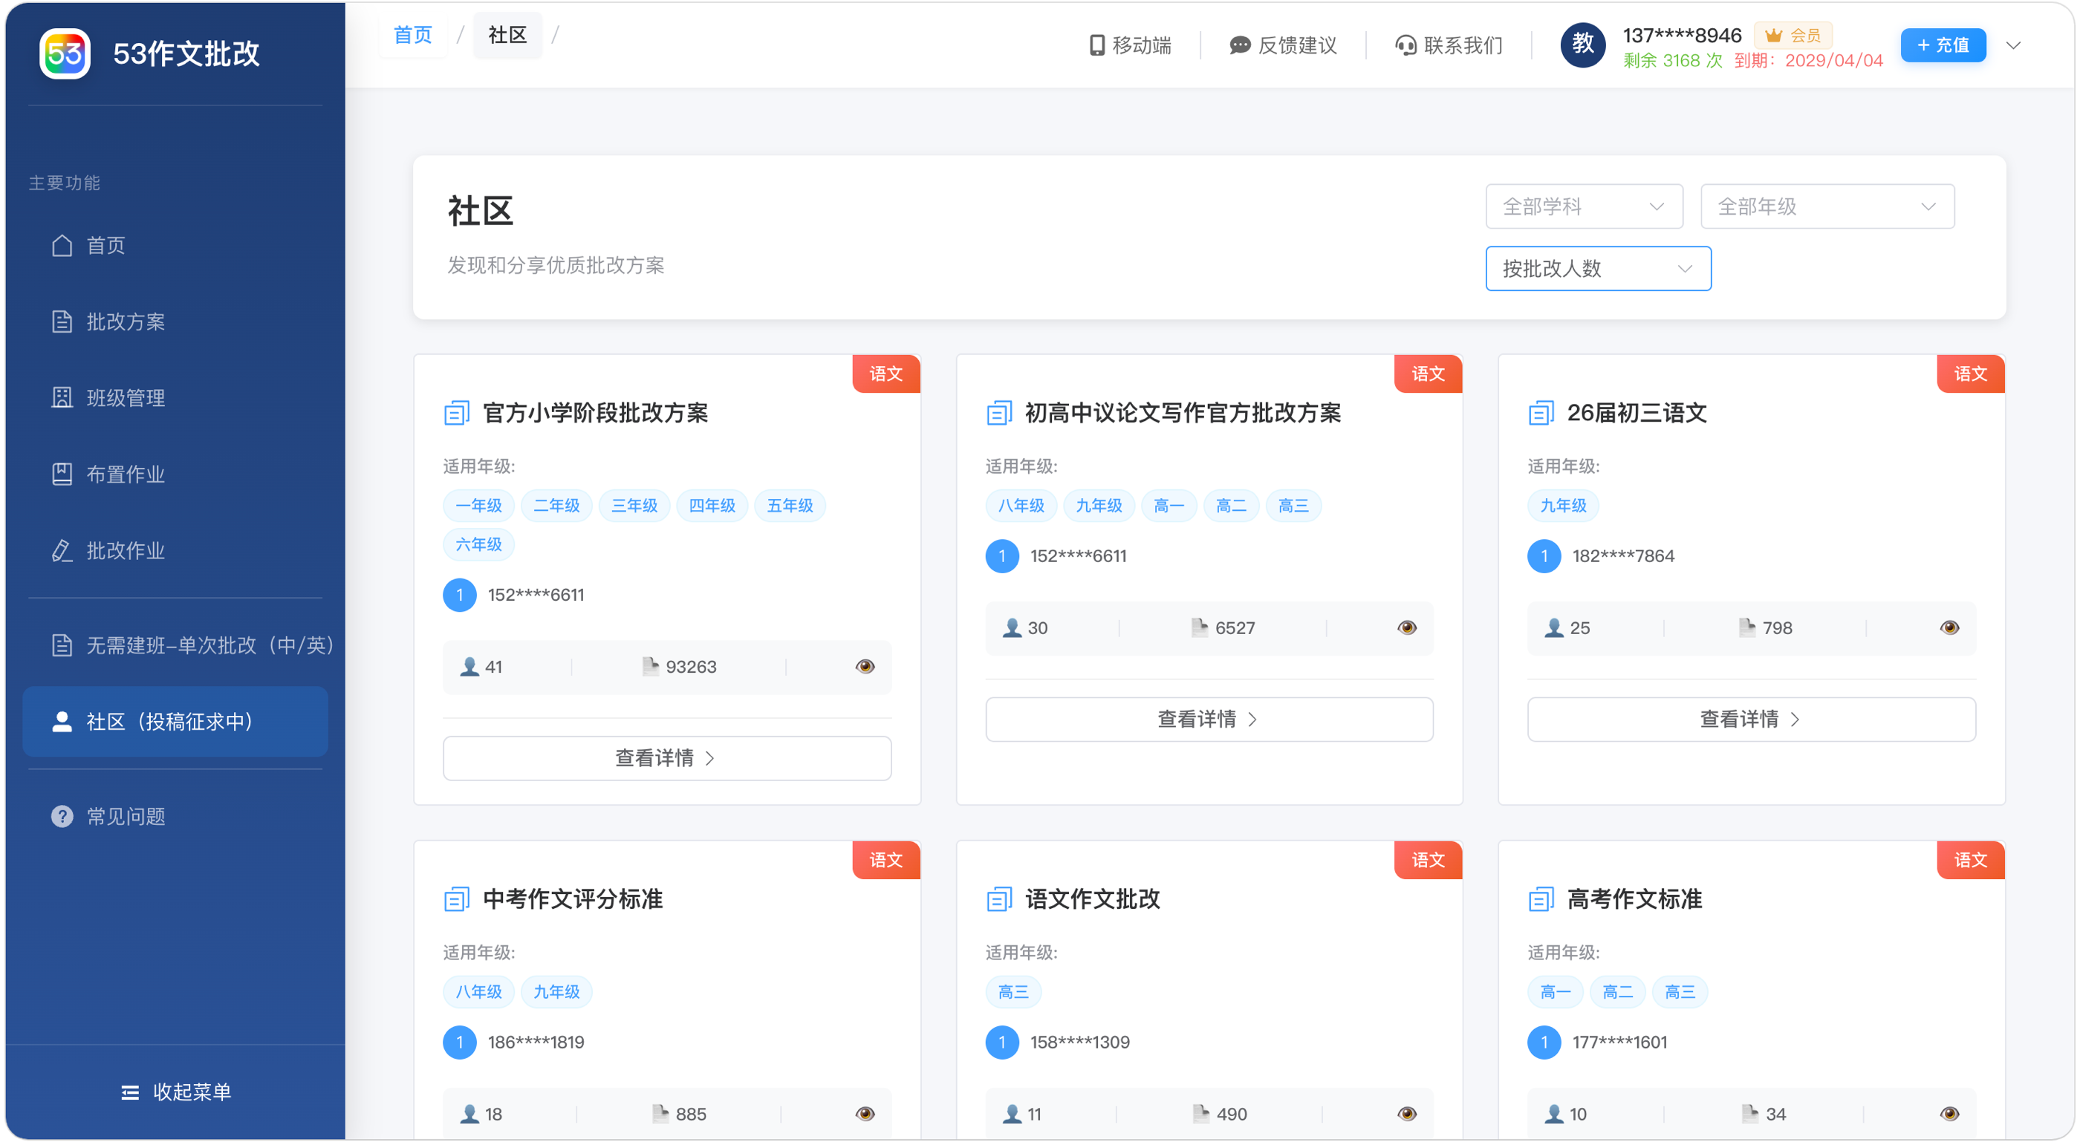Screen dimensions: 2080x1145
Task: Click the title 中考作文评分标准
Action: point(573,899)
